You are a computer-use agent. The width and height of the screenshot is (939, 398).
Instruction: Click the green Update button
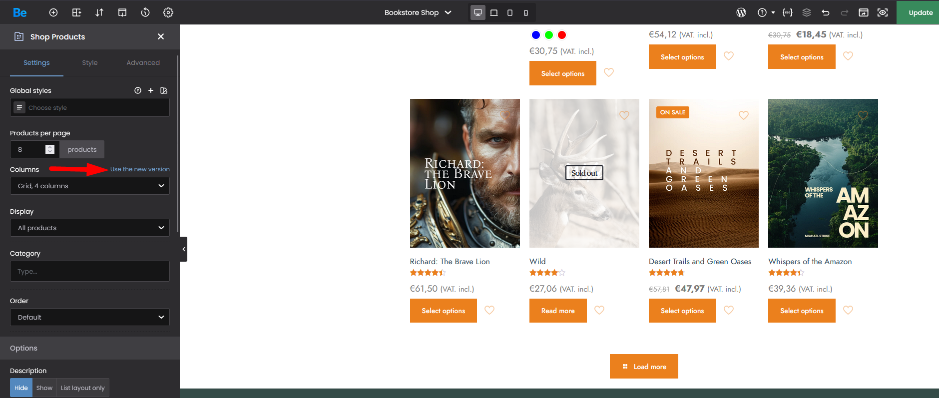pyautogui.click(x=920, y=12)
